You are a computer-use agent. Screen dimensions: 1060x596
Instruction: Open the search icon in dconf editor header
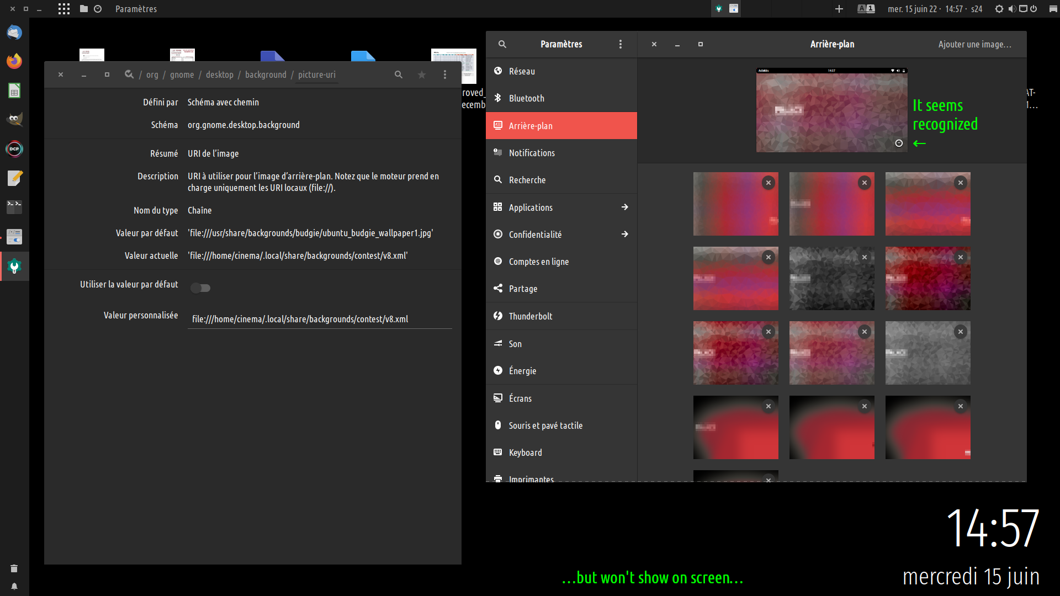click(x=398, y=74)
